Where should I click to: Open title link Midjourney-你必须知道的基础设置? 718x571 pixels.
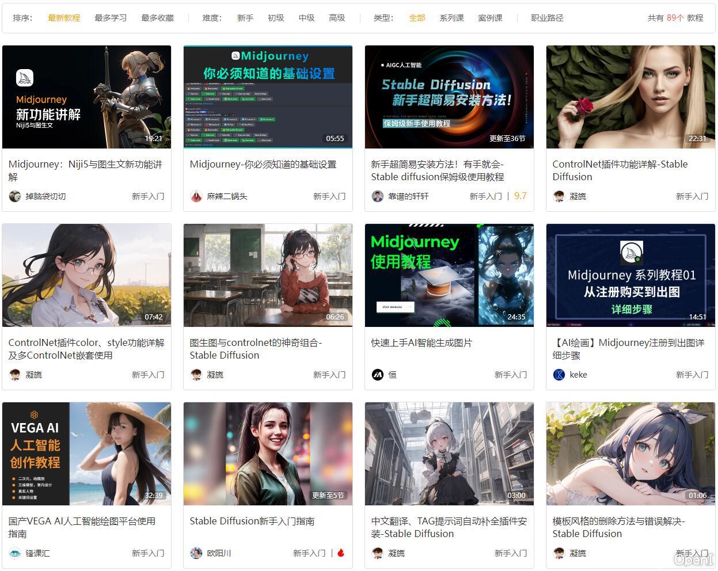coord(263,165)
